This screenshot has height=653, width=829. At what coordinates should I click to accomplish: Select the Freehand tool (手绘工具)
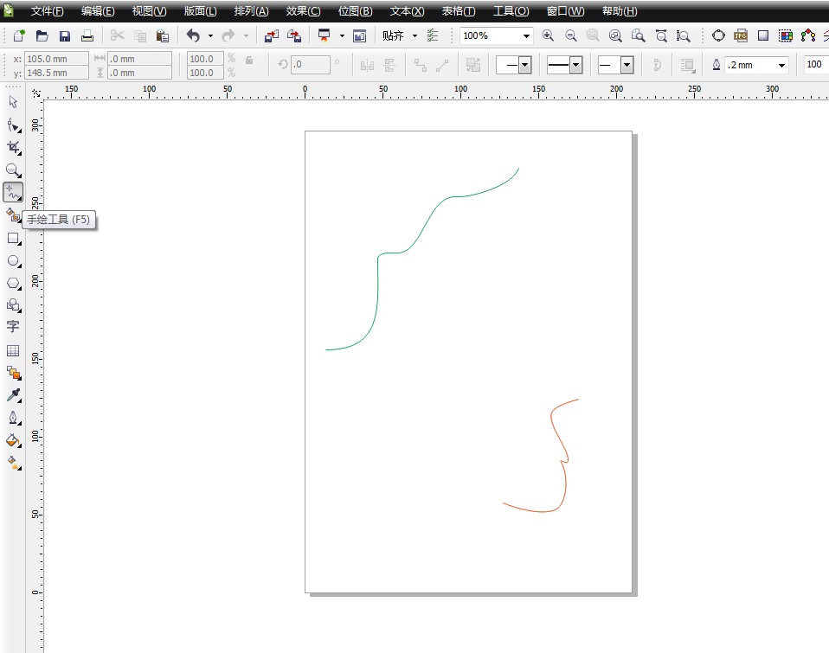tap(13, 192)
